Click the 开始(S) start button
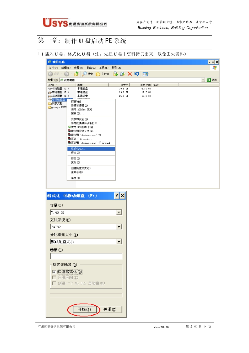 tap(84, 310)
